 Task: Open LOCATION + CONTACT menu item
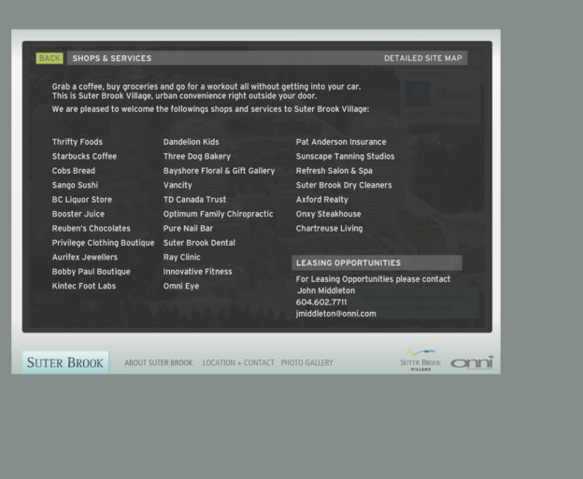click(238, 362)
